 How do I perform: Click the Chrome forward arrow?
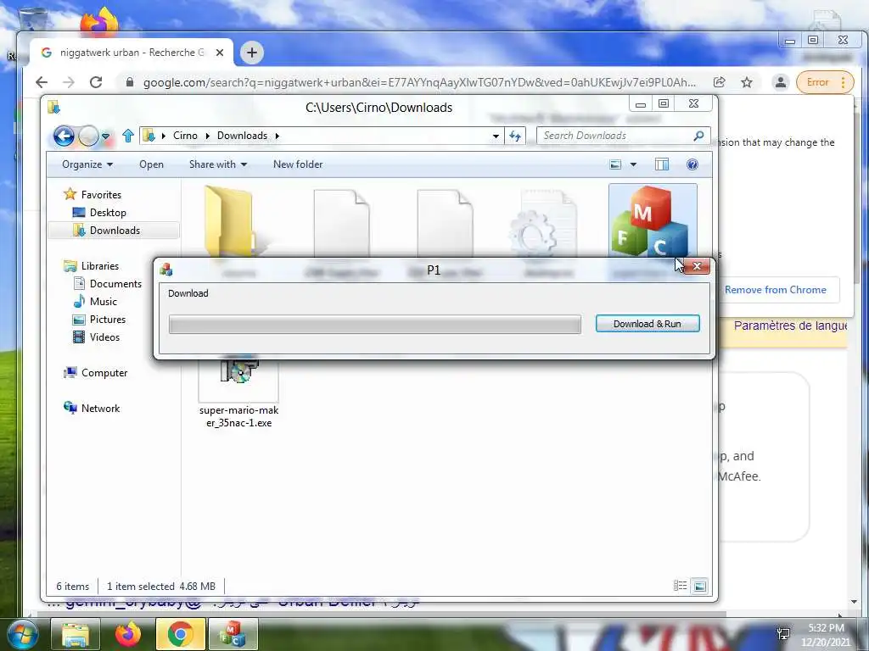69,82
